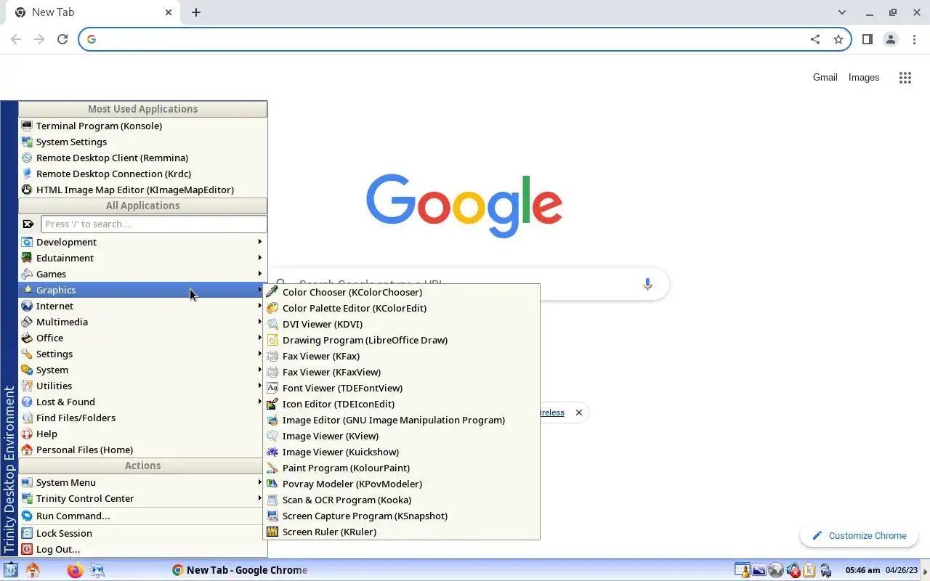Expand the Settings submenu

pos(142,354)
